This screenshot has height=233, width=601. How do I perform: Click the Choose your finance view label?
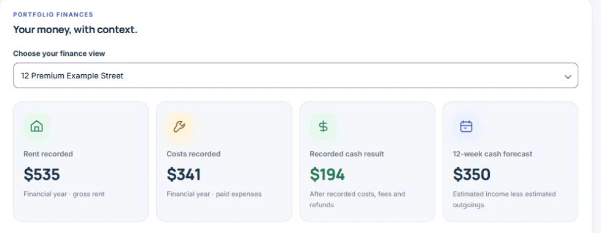59,53
